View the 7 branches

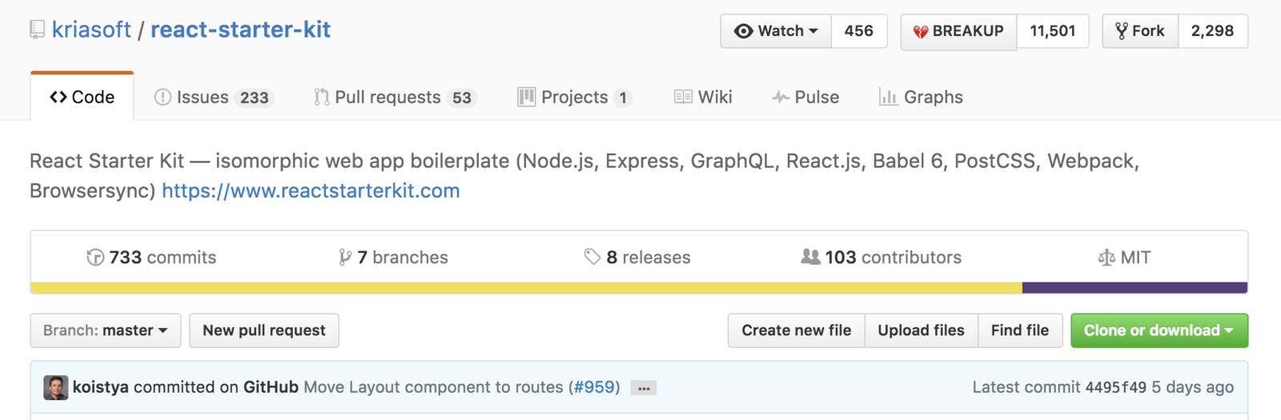tap(393, 258)
